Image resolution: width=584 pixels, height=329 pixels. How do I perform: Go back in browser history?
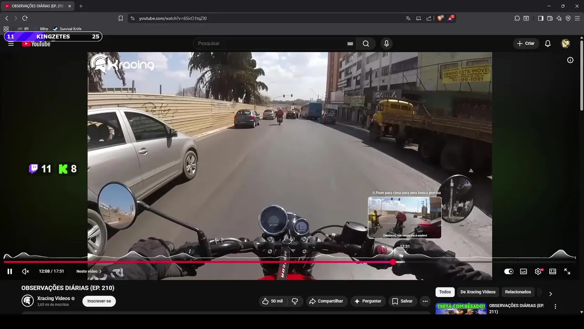point(6,18)
